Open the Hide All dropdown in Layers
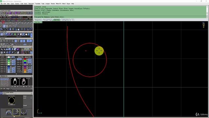Viewport: 209px width, 118px height. (21, 57)
